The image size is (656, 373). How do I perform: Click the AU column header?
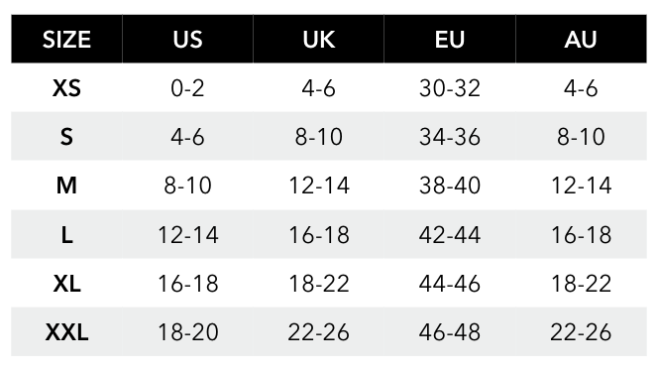point(581,40)
